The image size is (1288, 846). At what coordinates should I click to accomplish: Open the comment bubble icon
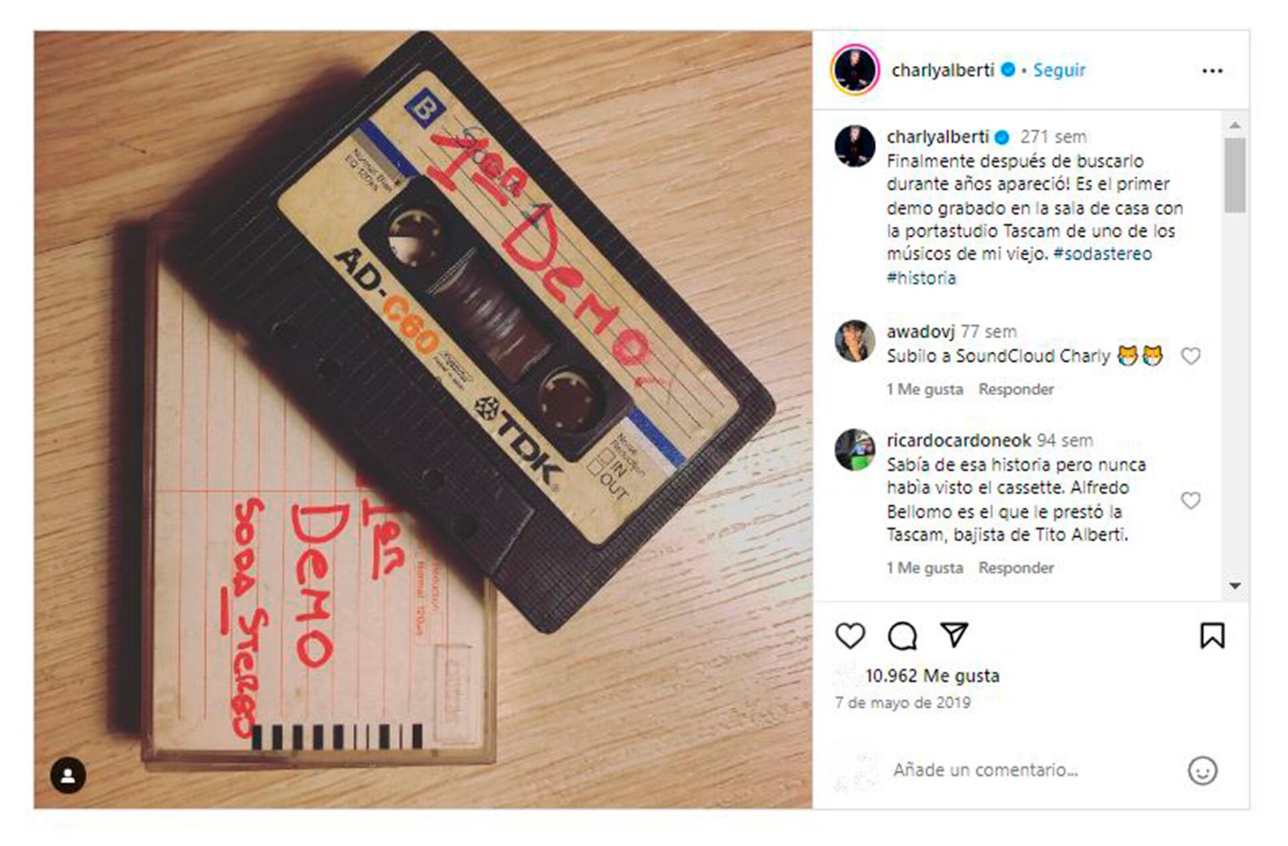coord(902,635)
